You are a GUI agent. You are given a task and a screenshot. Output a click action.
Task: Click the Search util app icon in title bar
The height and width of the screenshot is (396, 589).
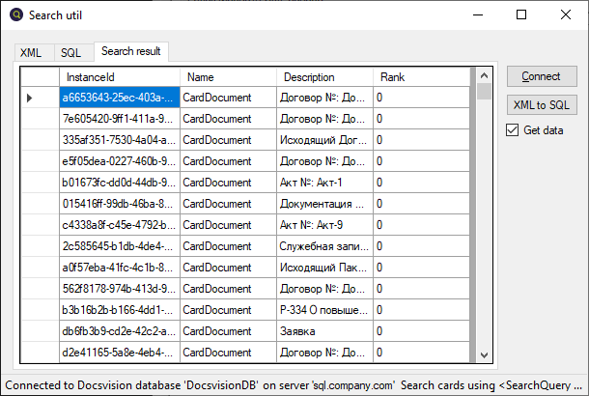[16, 14]
